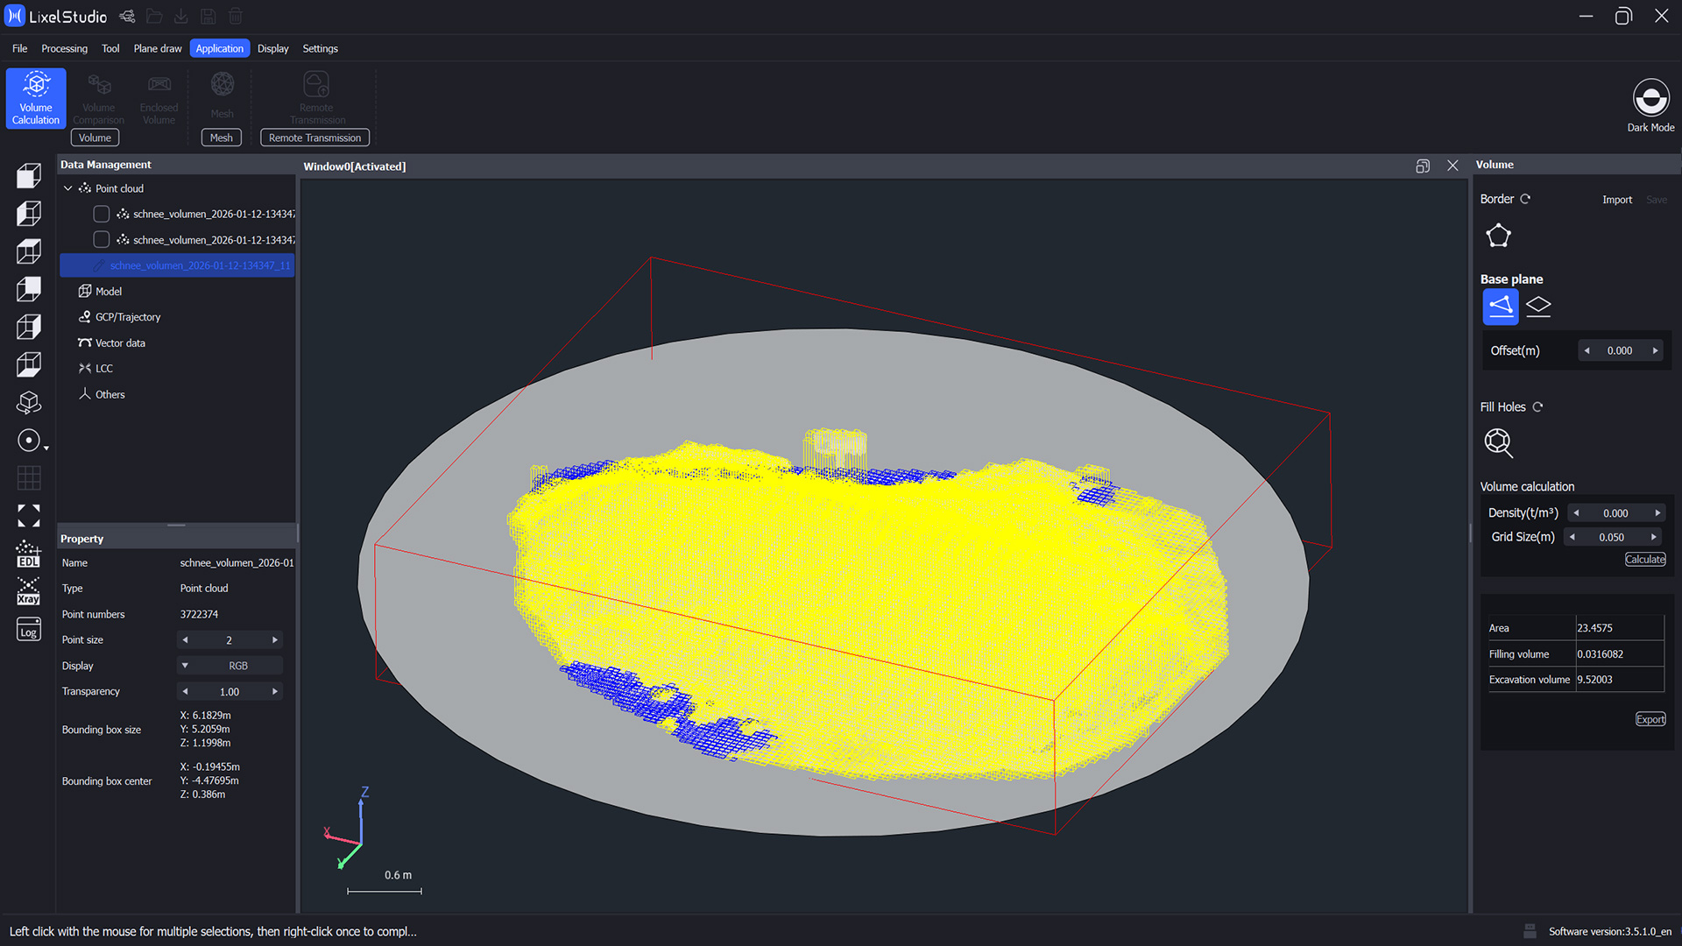Open the Processing menu
1682x946 pixels.
64,48
